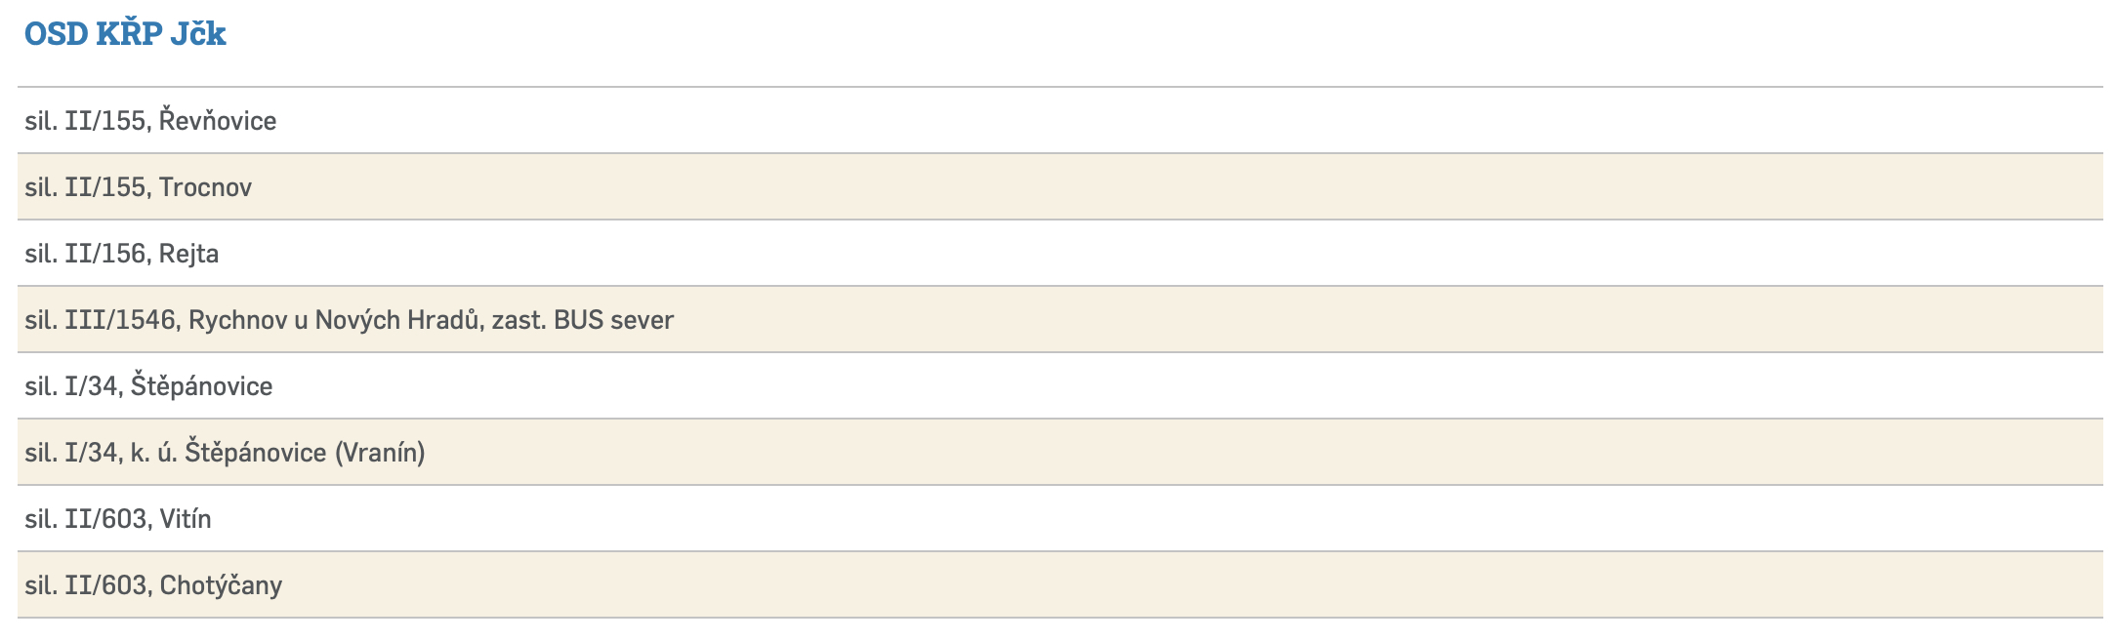Click the text zast. BUS sever
2117x642 pixels.
(583, 320)
